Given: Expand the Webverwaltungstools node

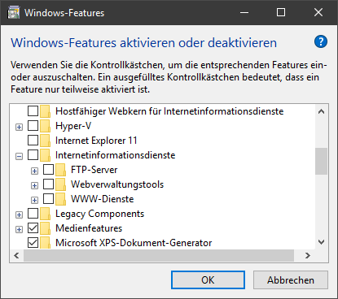Looking at the screenshot, I should 34,185.
